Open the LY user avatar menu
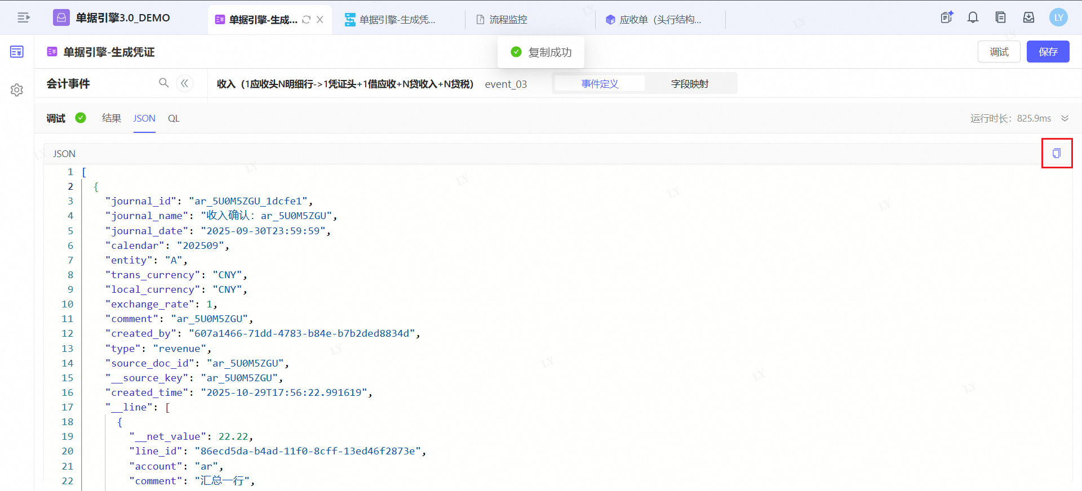 click(x=1058, y=17)
